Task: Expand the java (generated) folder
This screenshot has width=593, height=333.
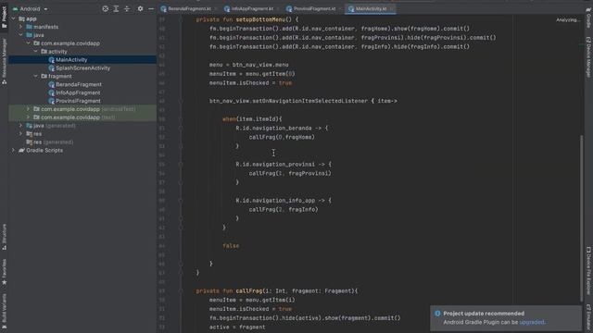Action: 21,126
